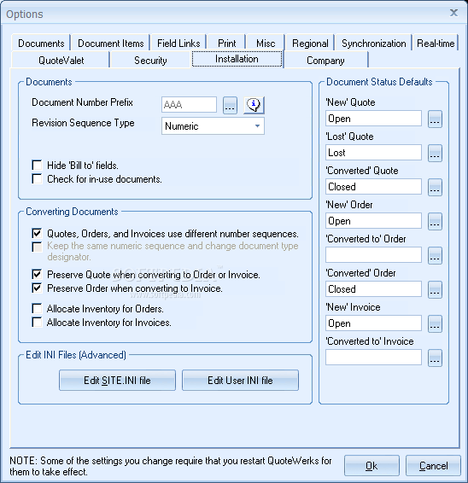The height and width of the screenshot is (483, 468).
Task: Click the 'New' Invoice status field
Action: click(x=373, y=323)
